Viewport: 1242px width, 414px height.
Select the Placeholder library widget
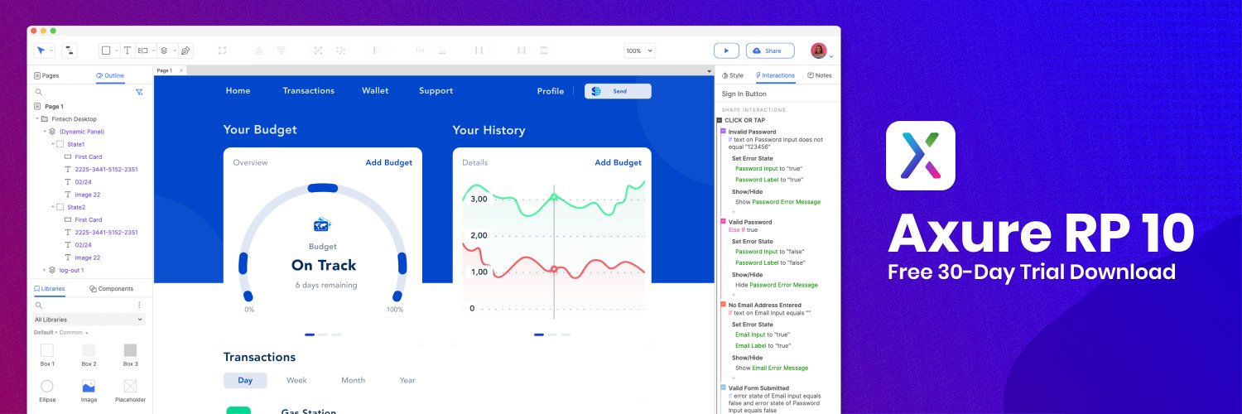(130, 386)
